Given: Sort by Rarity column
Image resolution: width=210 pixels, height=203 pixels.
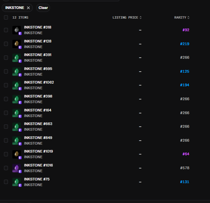Looking at the screenshot, I should point(182,18).
